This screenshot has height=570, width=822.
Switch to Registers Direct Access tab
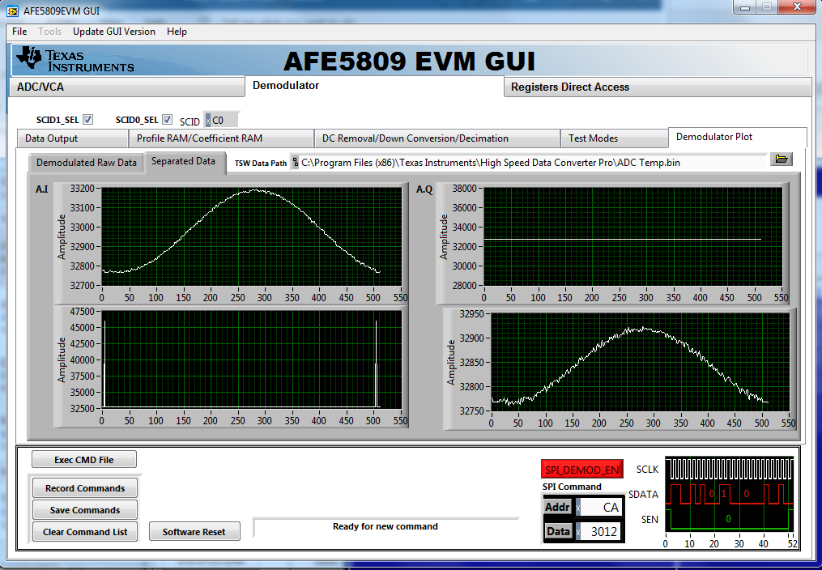coord(658,87)
